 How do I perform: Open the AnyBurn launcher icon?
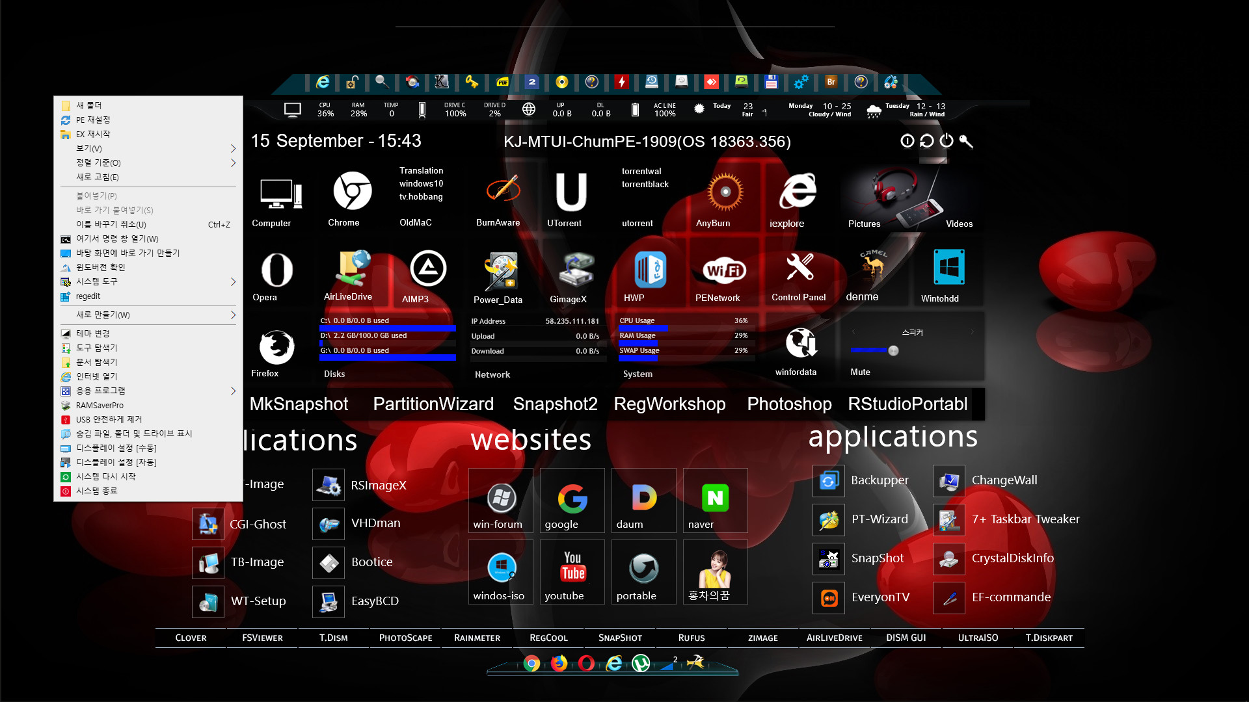tap(725, 192)
